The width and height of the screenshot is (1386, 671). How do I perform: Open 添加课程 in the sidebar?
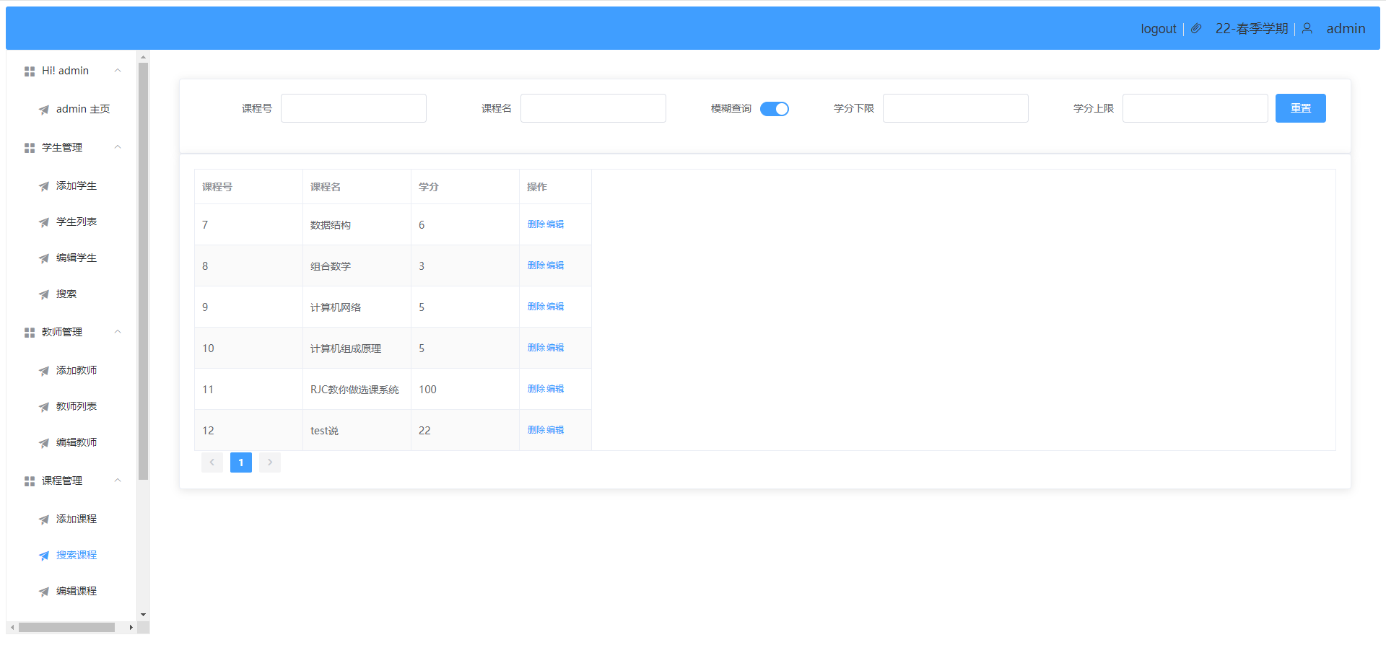tap(76, 519)
